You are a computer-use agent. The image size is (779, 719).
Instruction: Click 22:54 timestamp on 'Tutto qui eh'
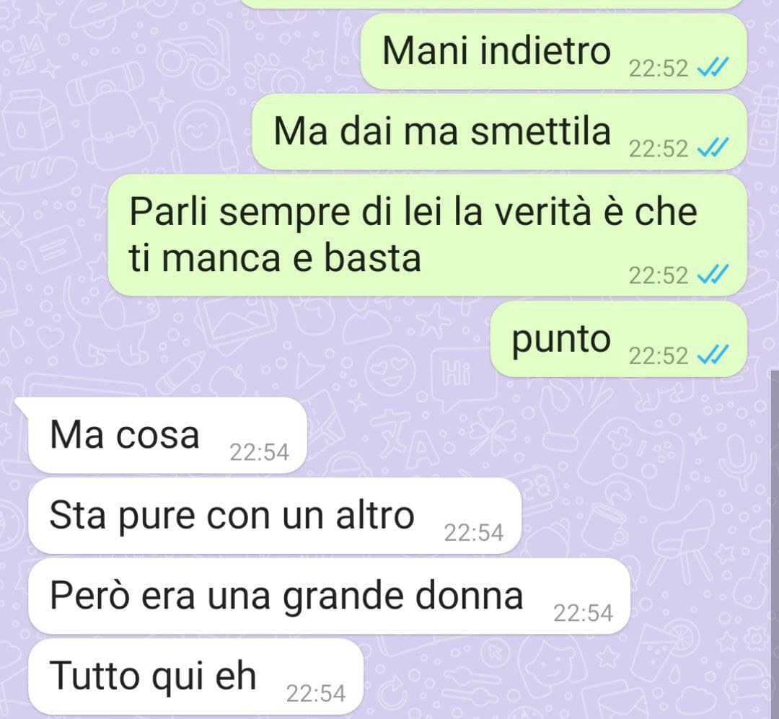[x=316, y=694]
